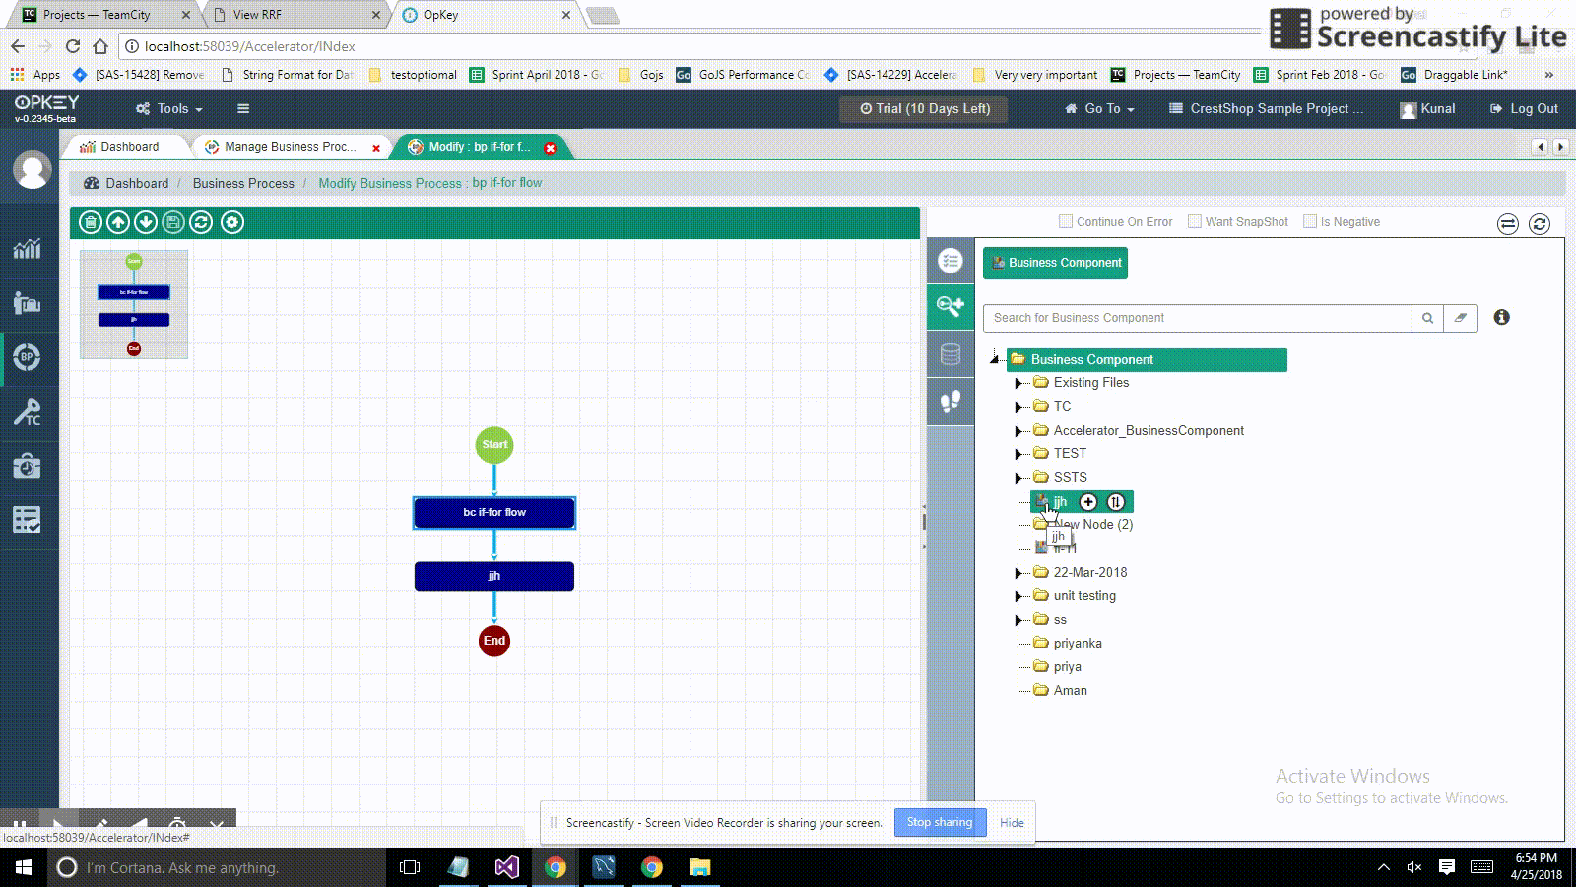The image size is (1576, 887).
Task: Click the green Business Component button
Action: click(x=1055, y=263)
